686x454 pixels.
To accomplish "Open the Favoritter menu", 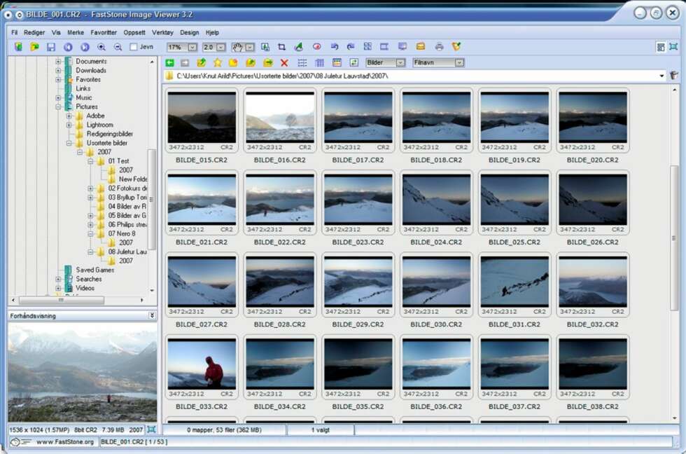I will (104, 32).
